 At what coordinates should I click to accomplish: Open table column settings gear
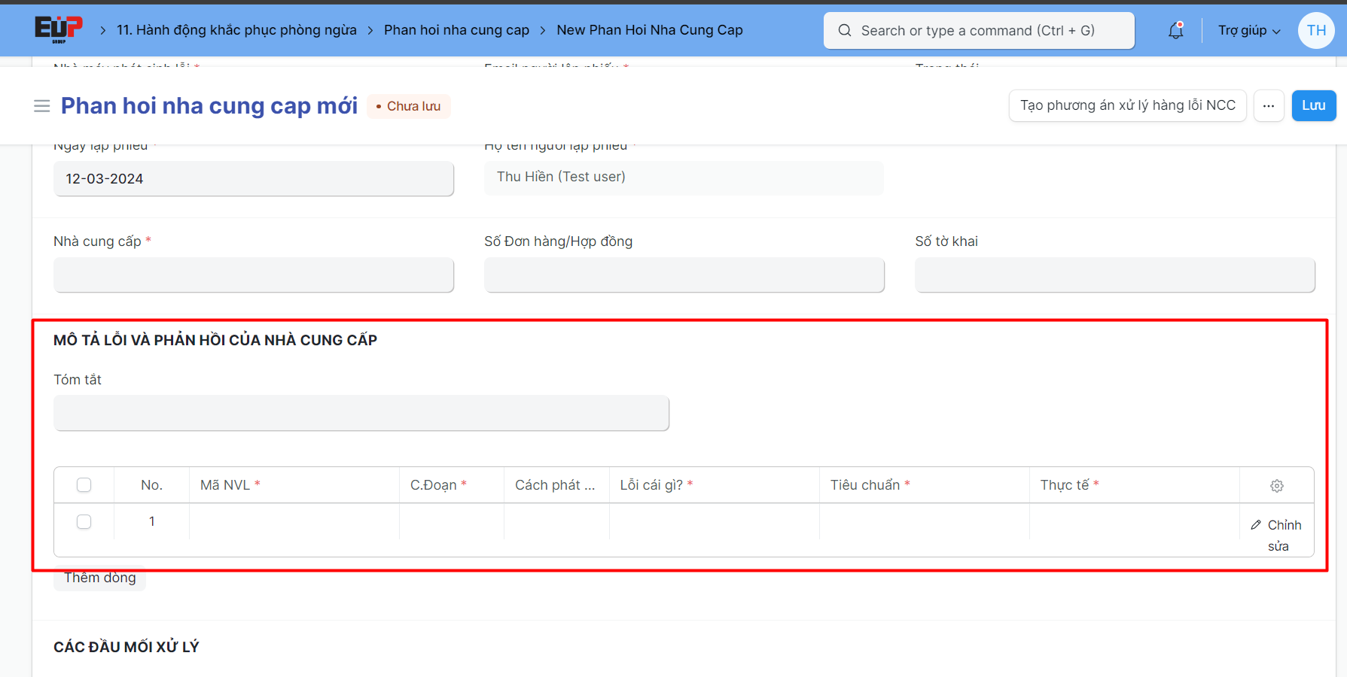click(1276, 486)
